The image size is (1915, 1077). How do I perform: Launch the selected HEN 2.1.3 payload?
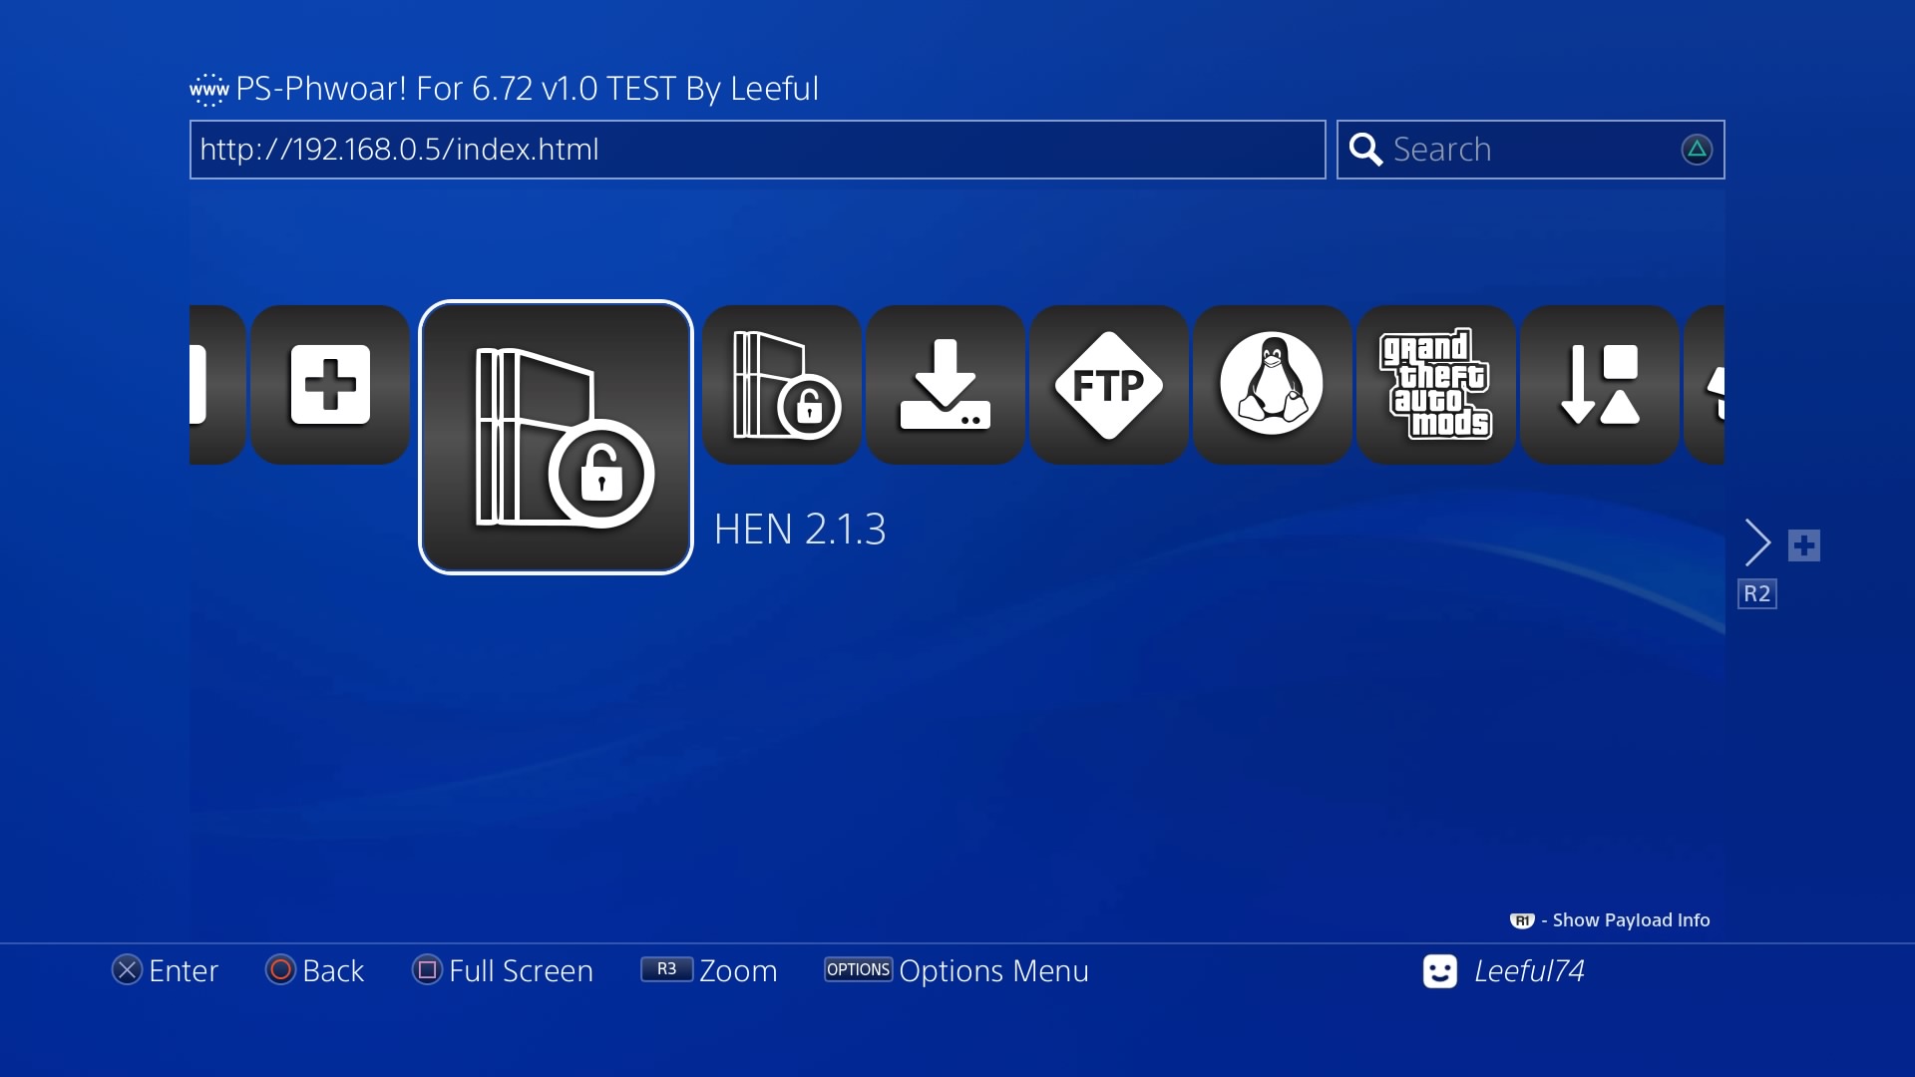coord(556,437)
